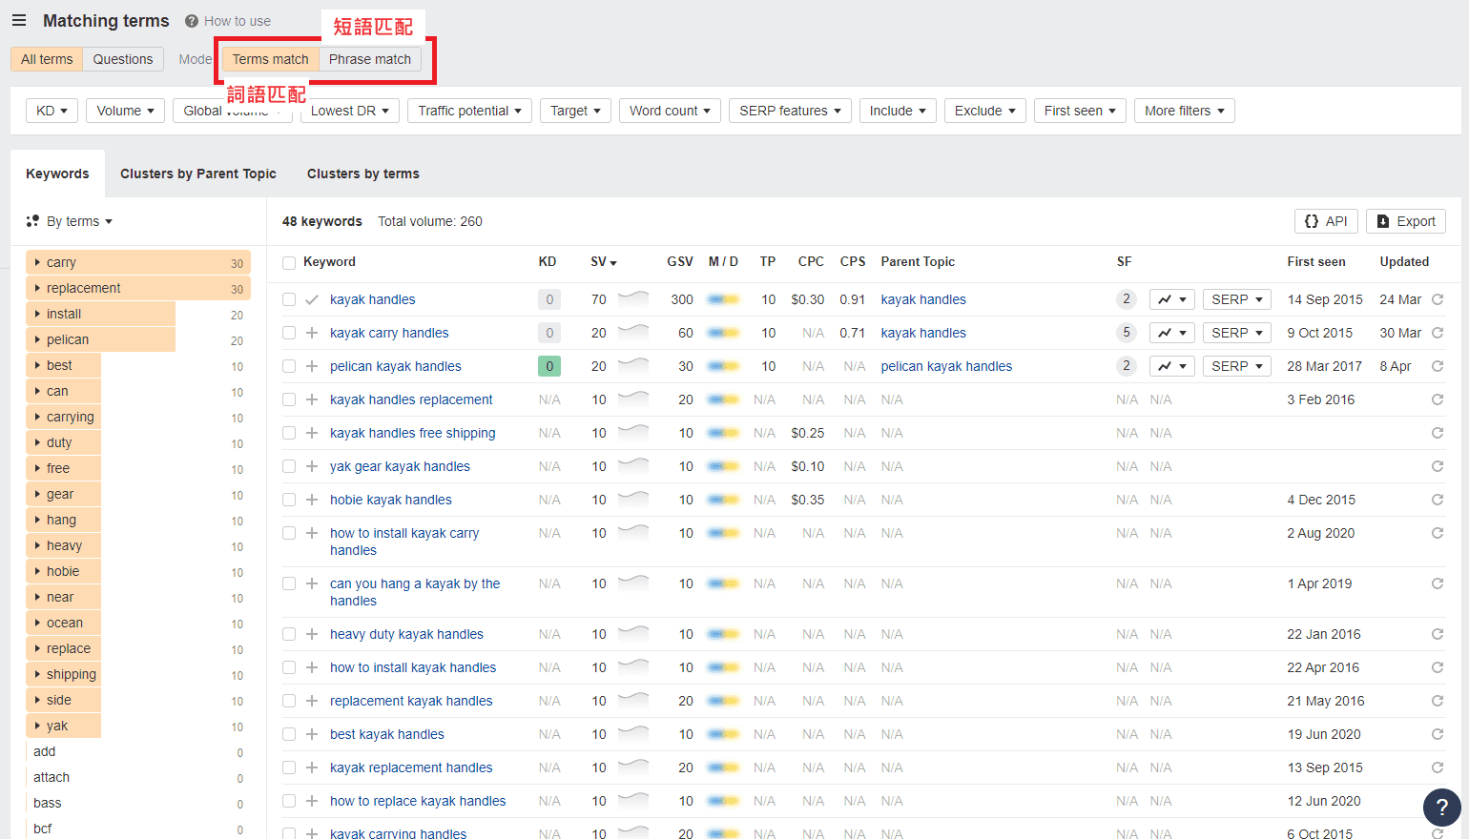
Task: Open the First seen filter dropdown
Action: [1080, 111]
